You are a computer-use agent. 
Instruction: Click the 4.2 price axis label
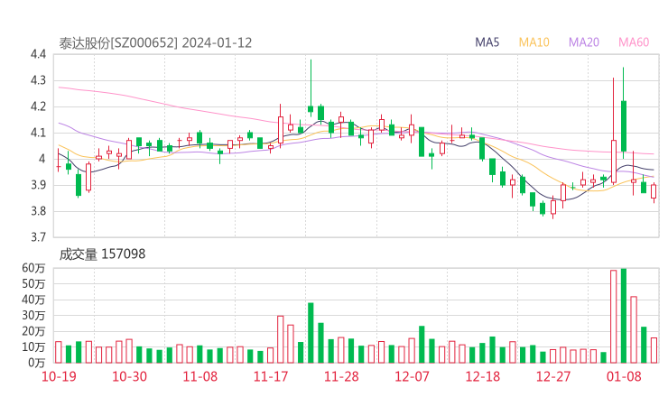[x=38, y=106]
